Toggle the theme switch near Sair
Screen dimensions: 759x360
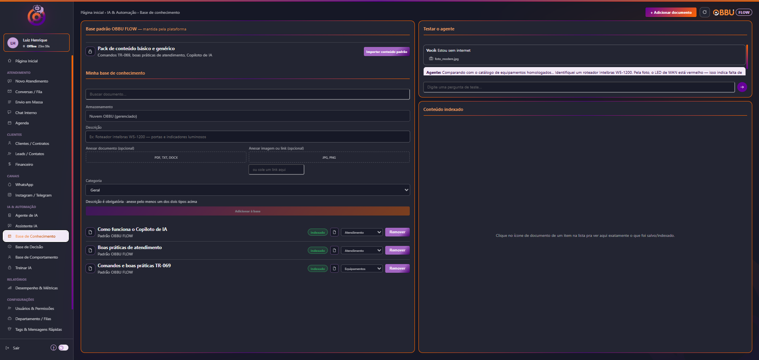63,348
